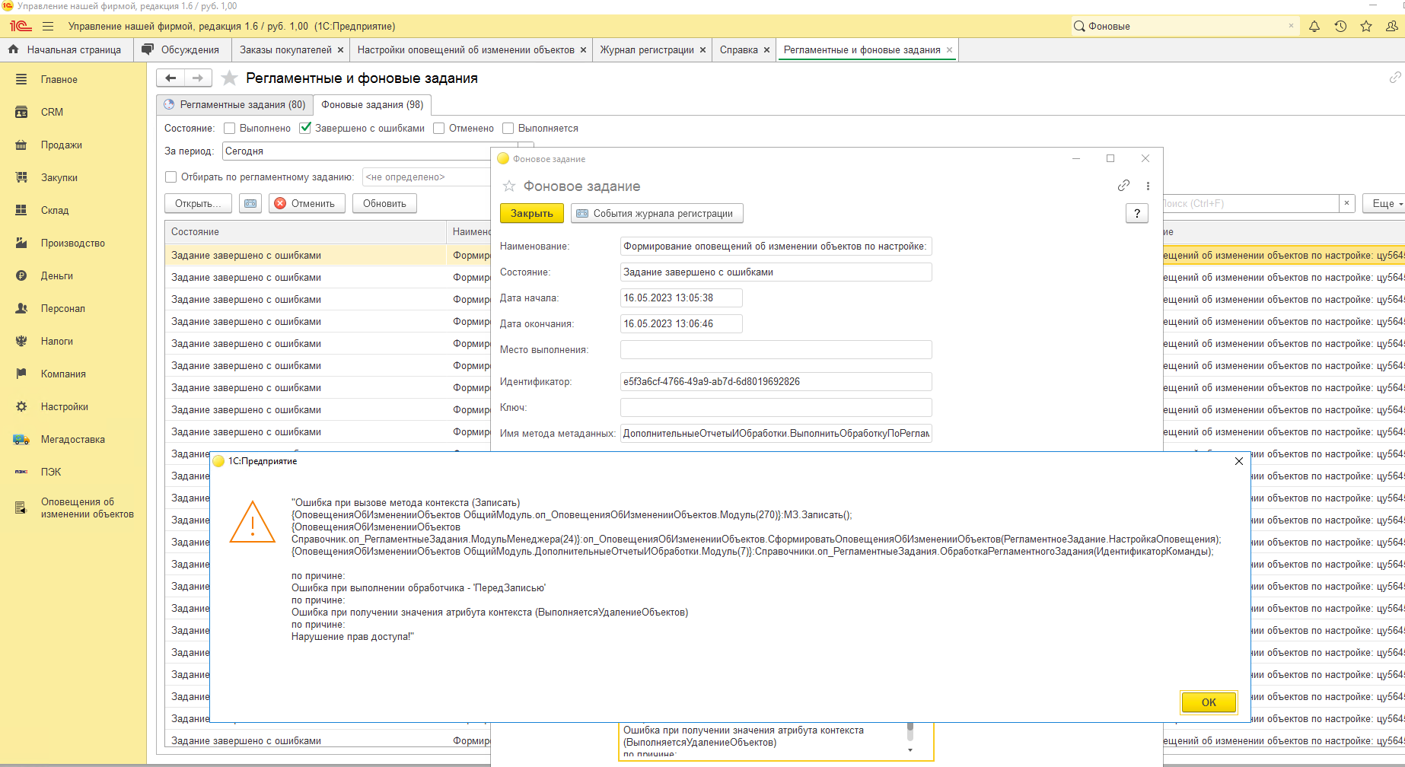Toggle the Выполнено checkbox
1405x767 pixels.
[x=229, y=128]
